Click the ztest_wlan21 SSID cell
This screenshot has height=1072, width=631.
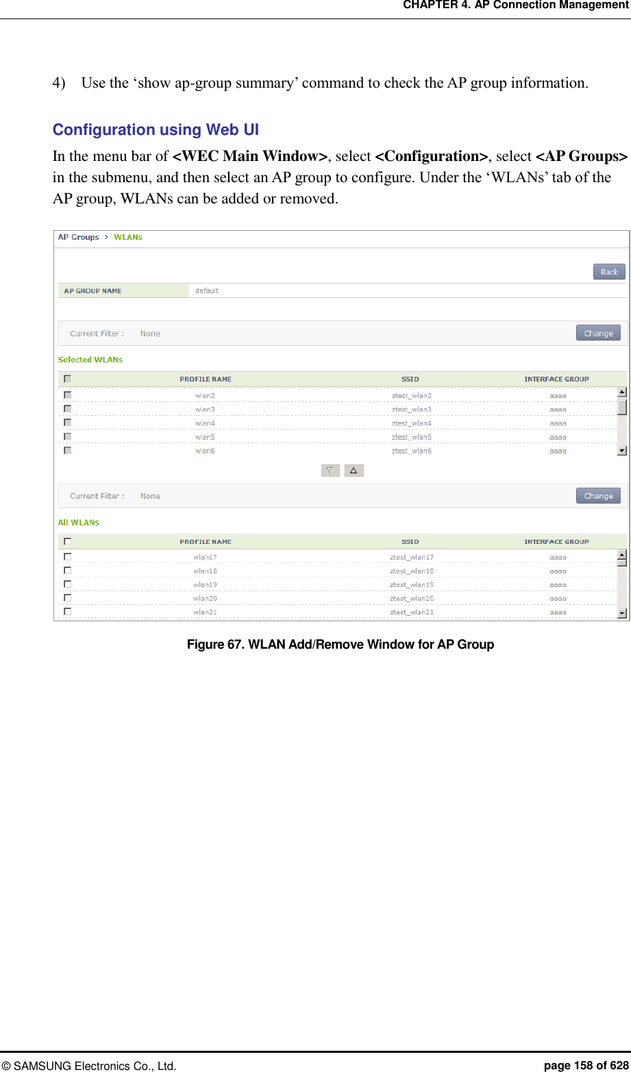coord(412,612)
